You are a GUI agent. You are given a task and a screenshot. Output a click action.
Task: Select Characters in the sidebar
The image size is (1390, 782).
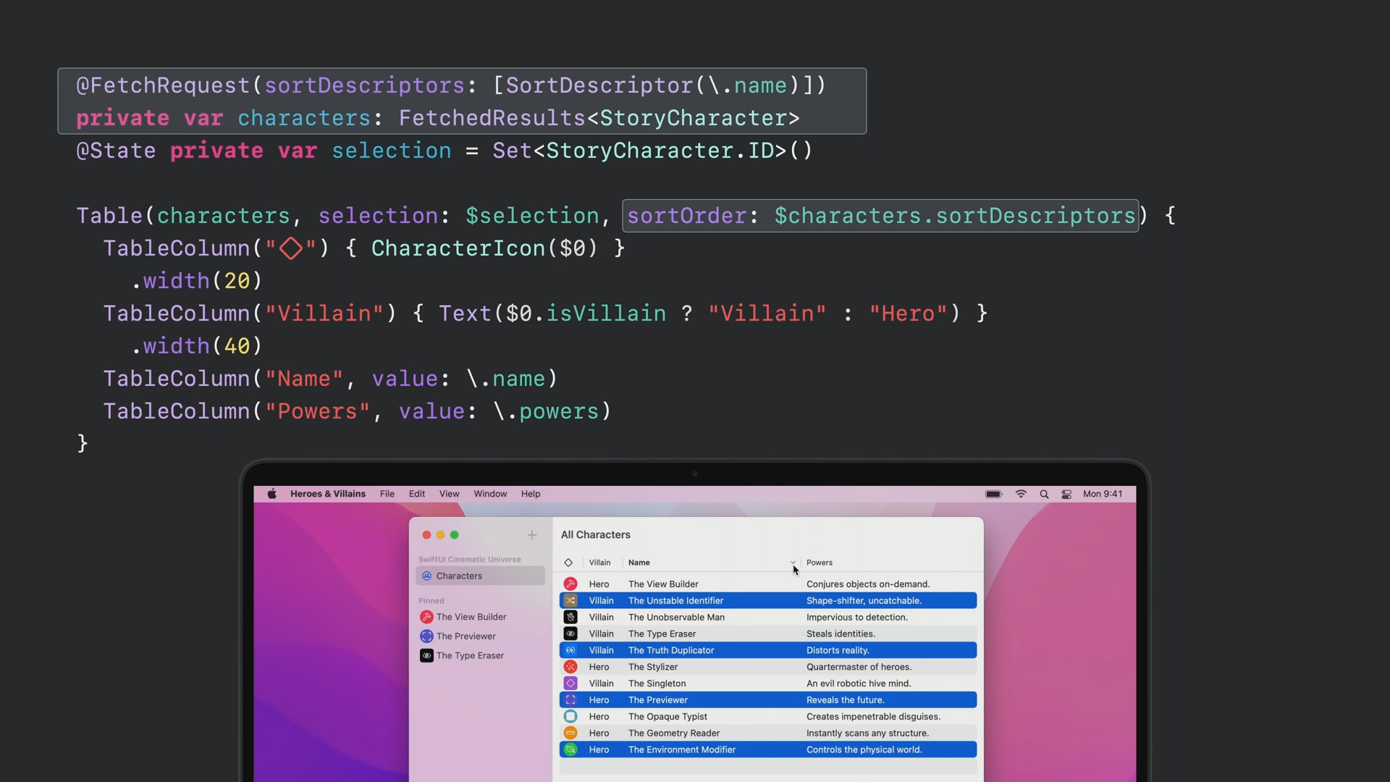click(459, 576)
